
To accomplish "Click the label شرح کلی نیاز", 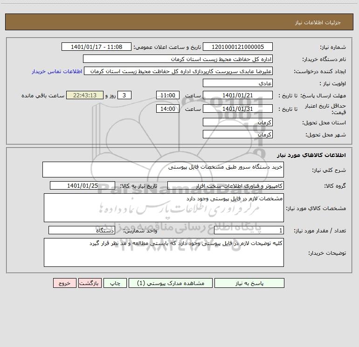I will 329,170.
